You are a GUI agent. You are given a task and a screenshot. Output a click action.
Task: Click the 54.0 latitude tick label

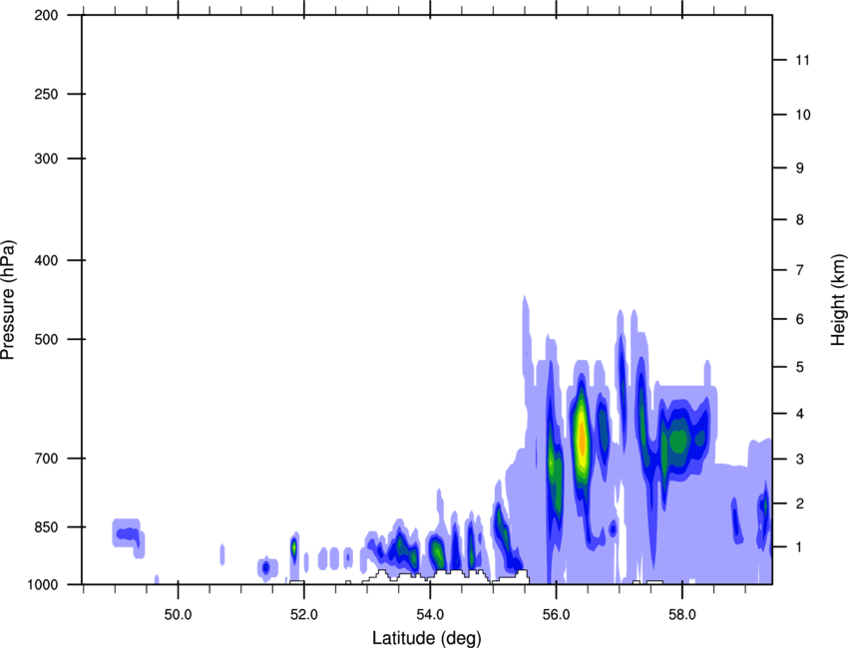coord(431,615)
